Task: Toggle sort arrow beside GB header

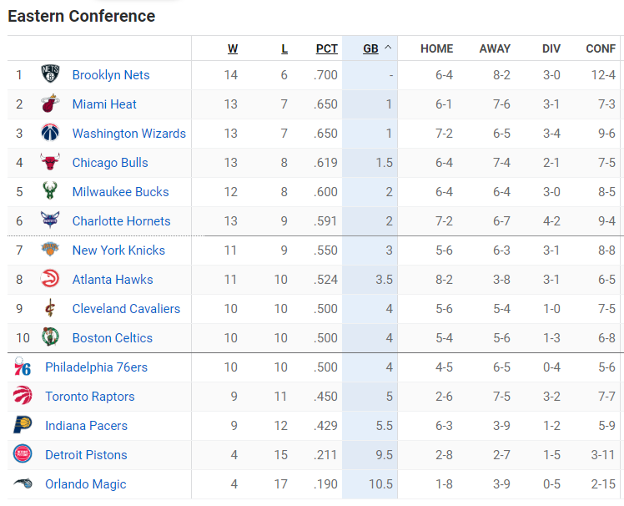Action: pos(388,48)
